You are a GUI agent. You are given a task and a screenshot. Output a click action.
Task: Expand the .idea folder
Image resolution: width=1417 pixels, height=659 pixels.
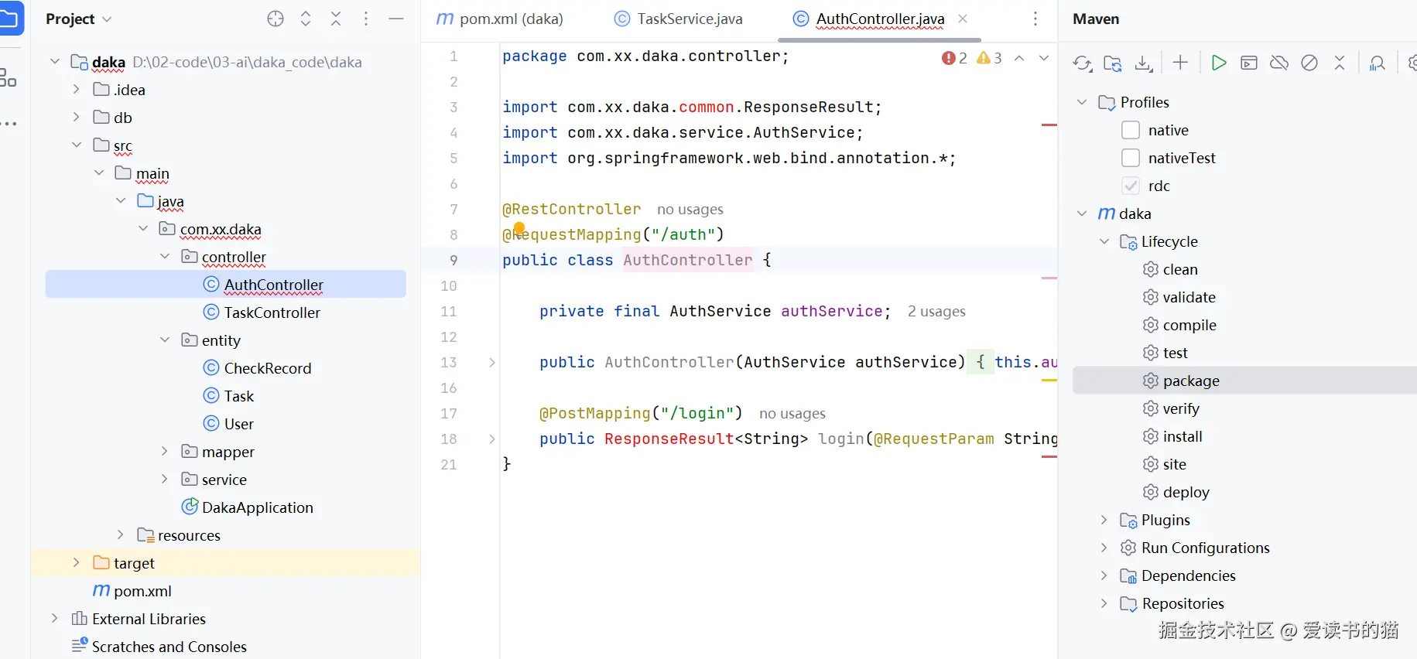[76, 89]
